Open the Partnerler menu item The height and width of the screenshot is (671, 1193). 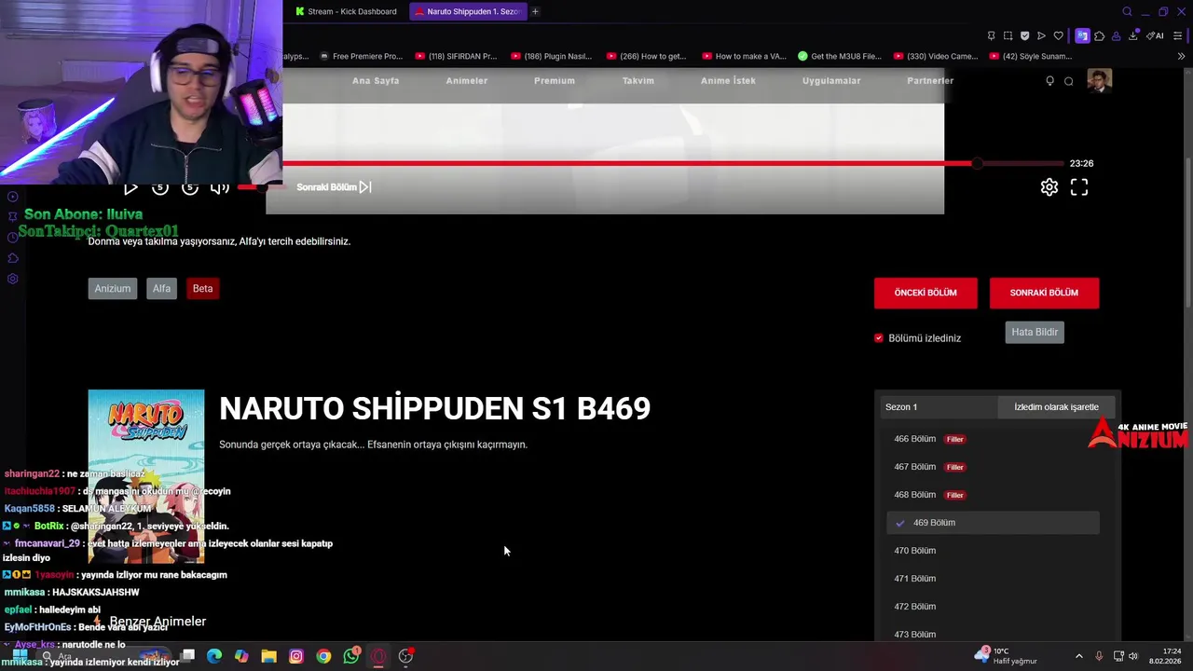930,81
